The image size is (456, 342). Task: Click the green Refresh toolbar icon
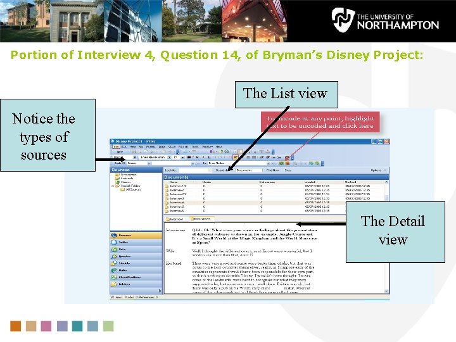[221, 152]
